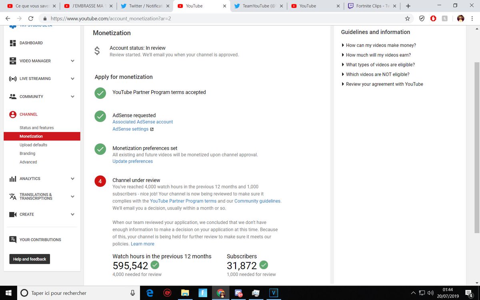Click the shield extension icon
The height and width of the screenshot is (300, 480).
point(422,18)
